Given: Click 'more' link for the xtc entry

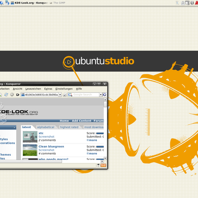Looking at the screenshot, I should coord(92,140).
